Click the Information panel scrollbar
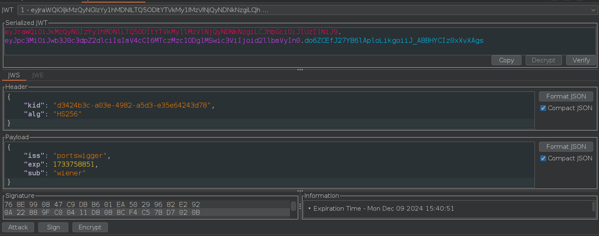Viewport: 599px width, 236px height. [594, 206]
